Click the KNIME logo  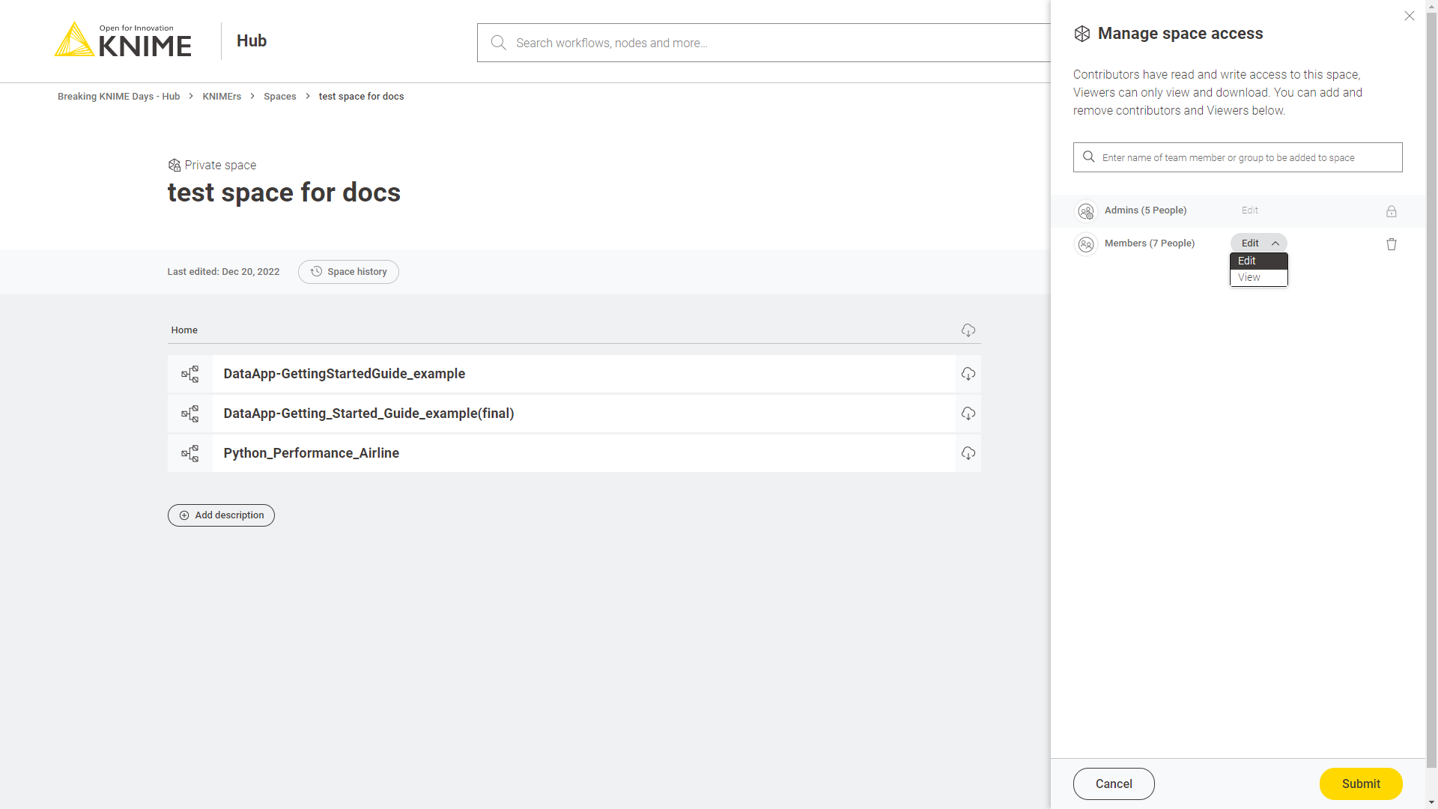tap(123, 40)
